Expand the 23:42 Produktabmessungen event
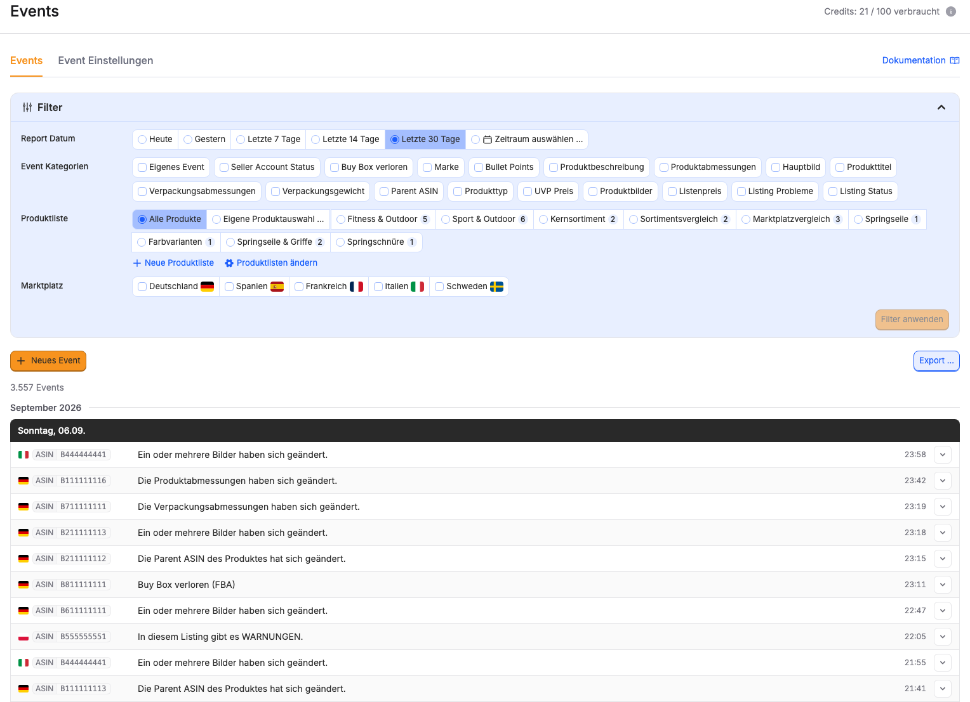This screenshot has height=702, width=970. 943,481
